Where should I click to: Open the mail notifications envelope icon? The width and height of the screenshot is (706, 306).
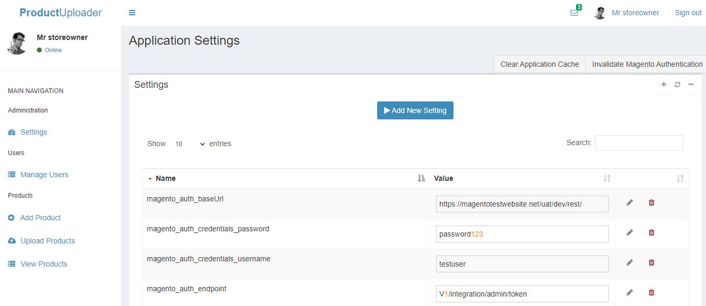574,13
